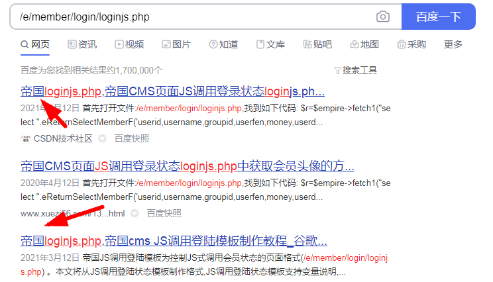Click the 知道 question mark icon
Viewport: 493px width, 282px height.
tap(213, 44)
